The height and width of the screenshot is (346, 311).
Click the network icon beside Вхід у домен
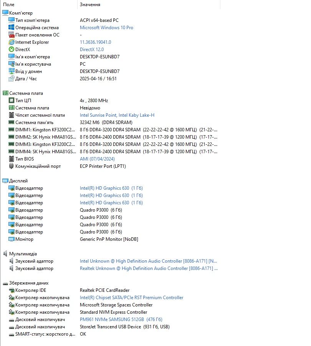coord(11,71)
